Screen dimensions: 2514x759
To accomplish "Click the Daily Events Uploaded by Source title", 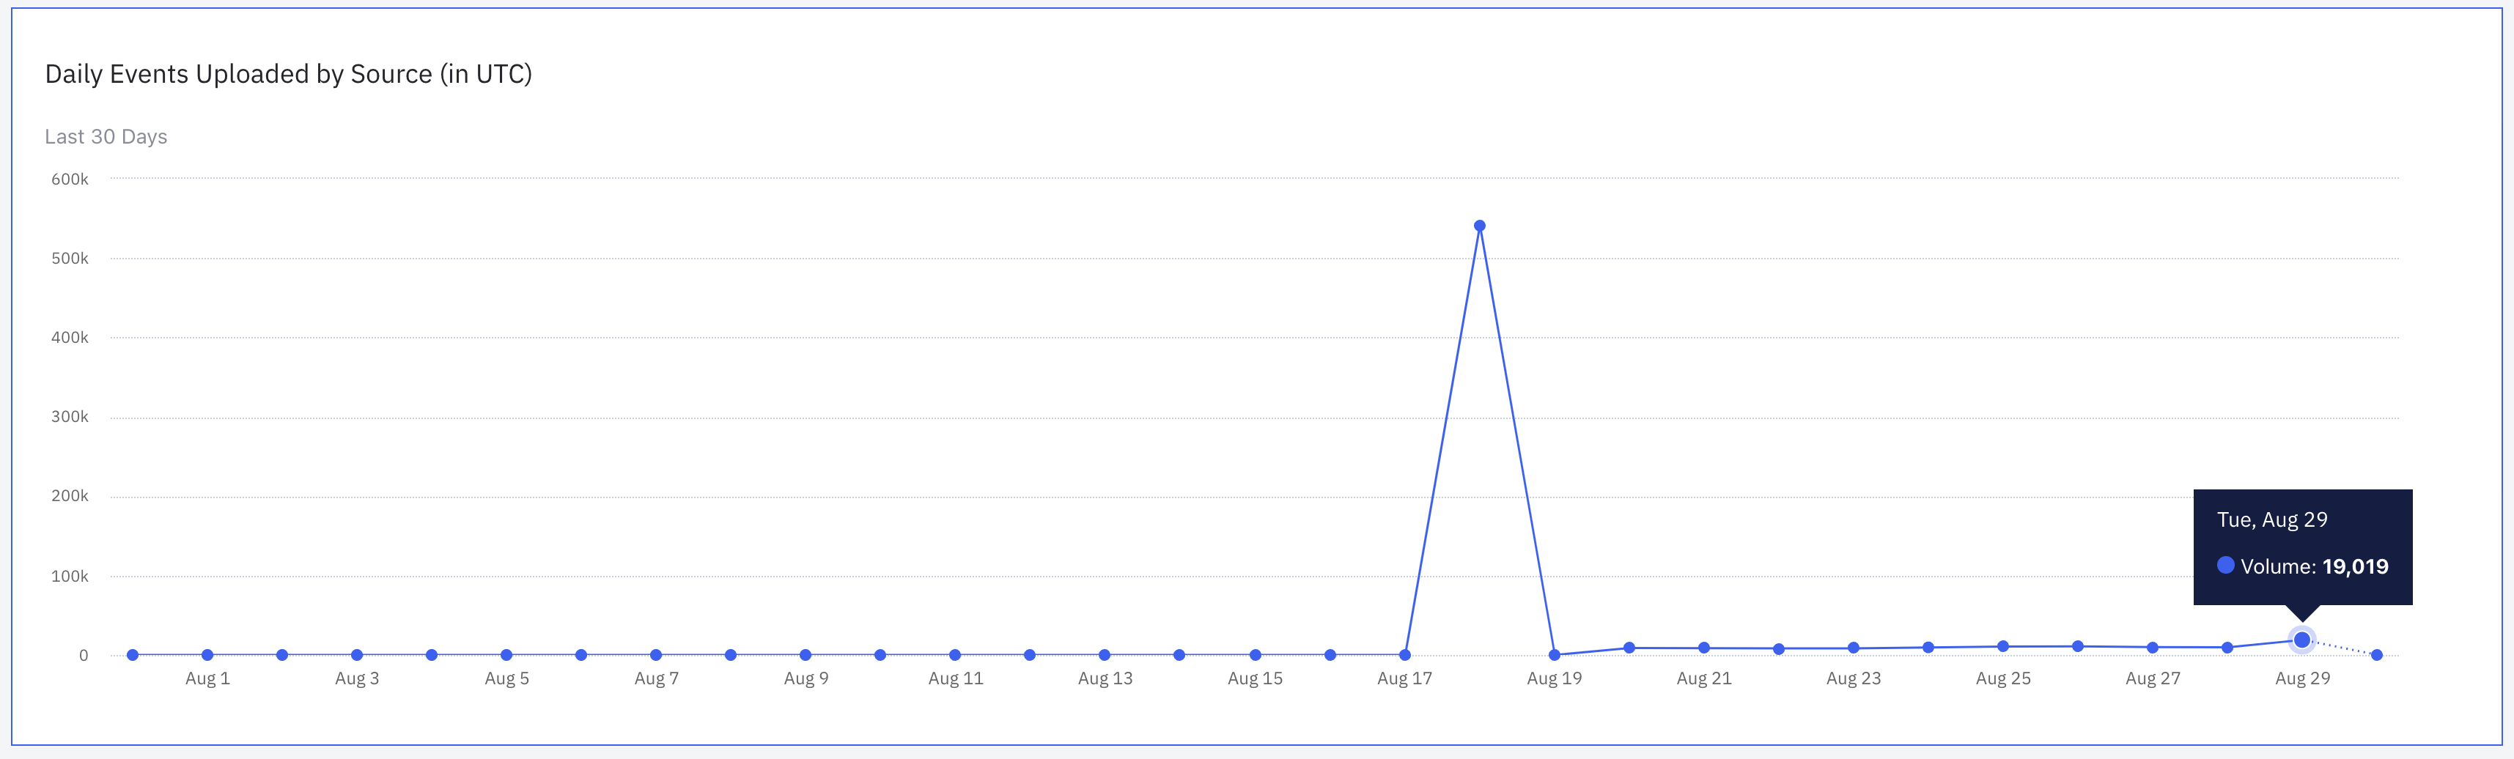I will [x=288, y=74].
